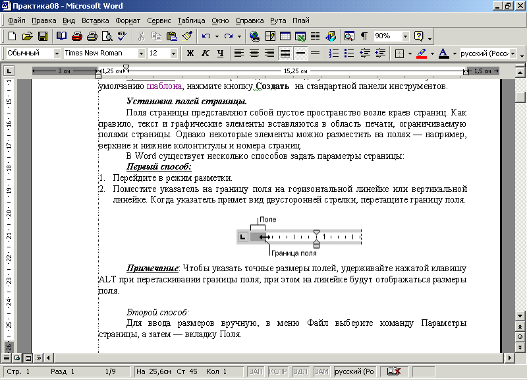Create a new blank document

(12, 36)
